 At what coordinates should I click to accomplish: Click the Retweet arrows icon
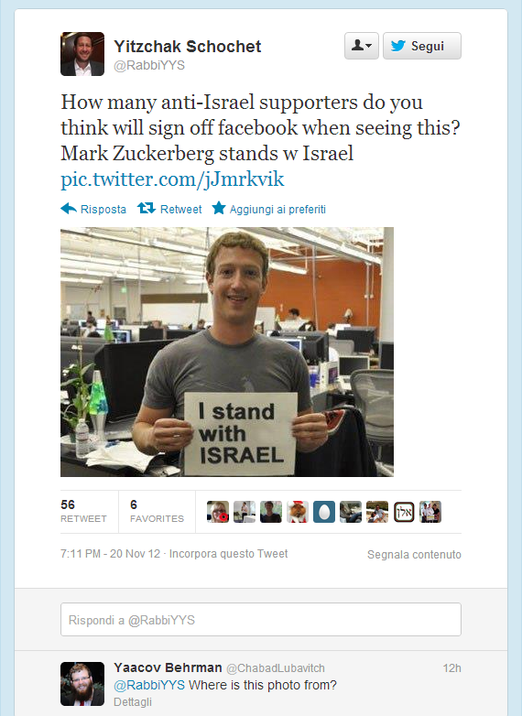coord(147,209)
